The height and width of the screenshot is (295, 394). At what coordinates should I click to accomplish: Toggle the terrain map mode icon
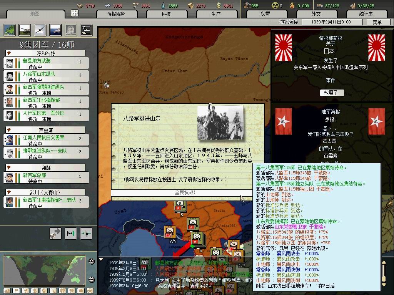[x=7, y=290]
